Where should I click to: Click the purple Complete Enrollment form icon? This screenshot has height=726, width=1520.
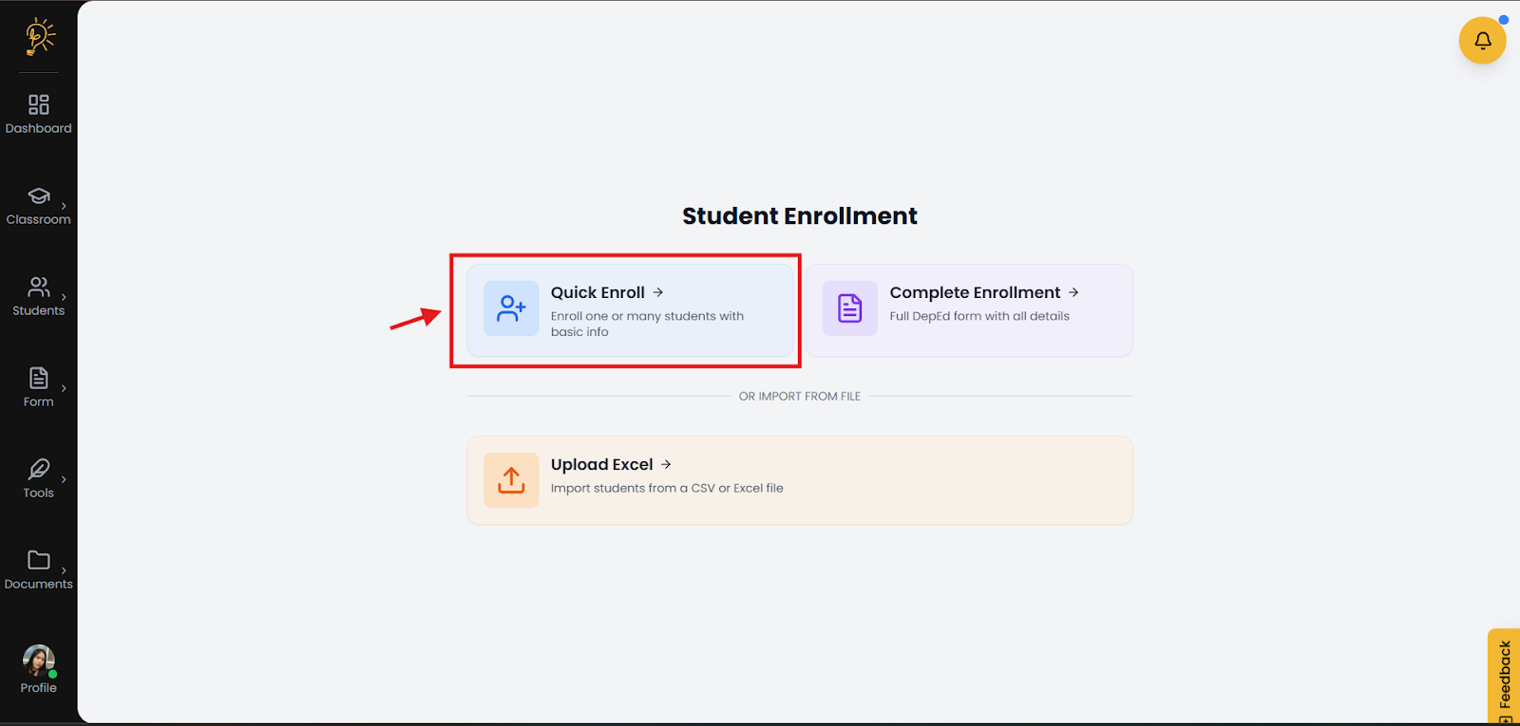click(849, 308)
